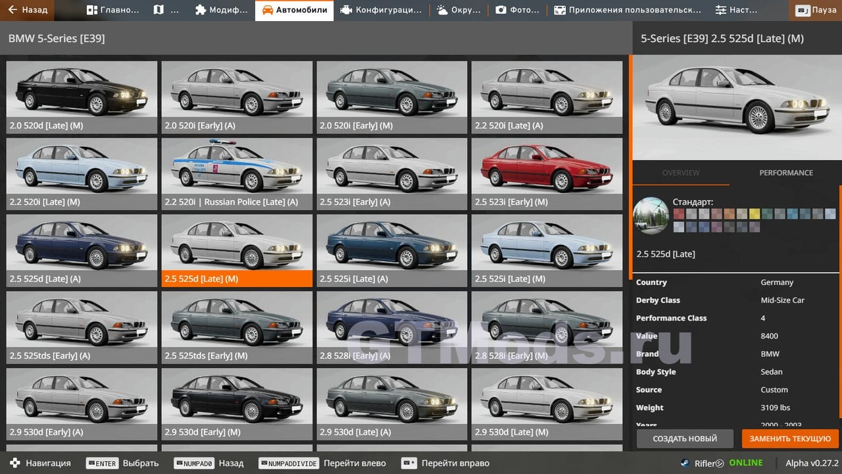Choose the 2.2 520i [Late] (A) car

(547, 97)
